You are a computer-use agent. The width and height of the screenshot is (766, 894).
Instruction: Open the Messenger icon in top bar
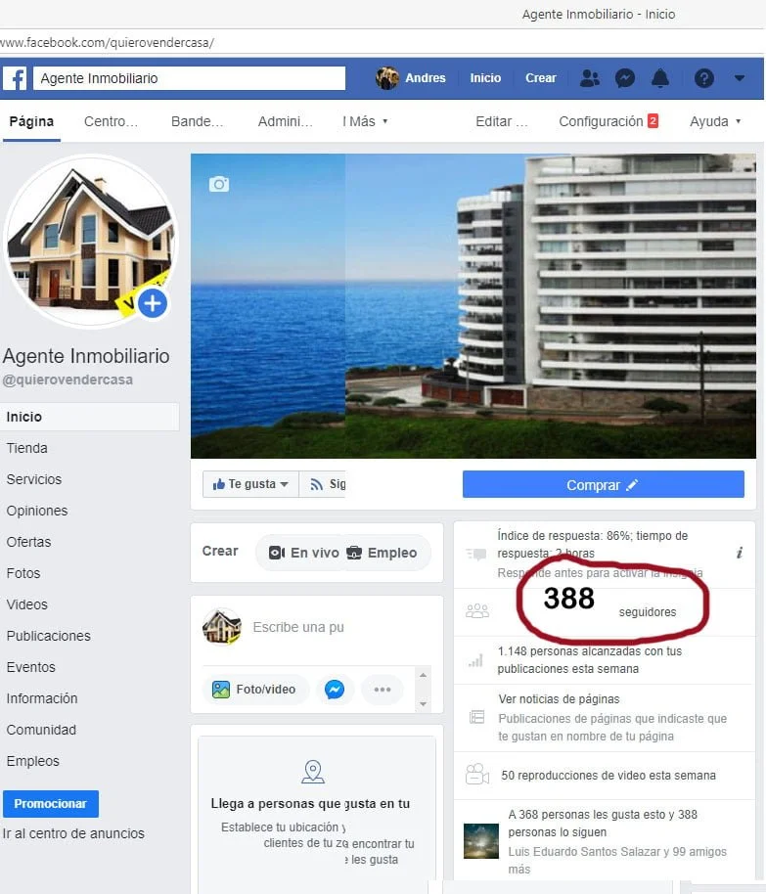pos(625,78)
